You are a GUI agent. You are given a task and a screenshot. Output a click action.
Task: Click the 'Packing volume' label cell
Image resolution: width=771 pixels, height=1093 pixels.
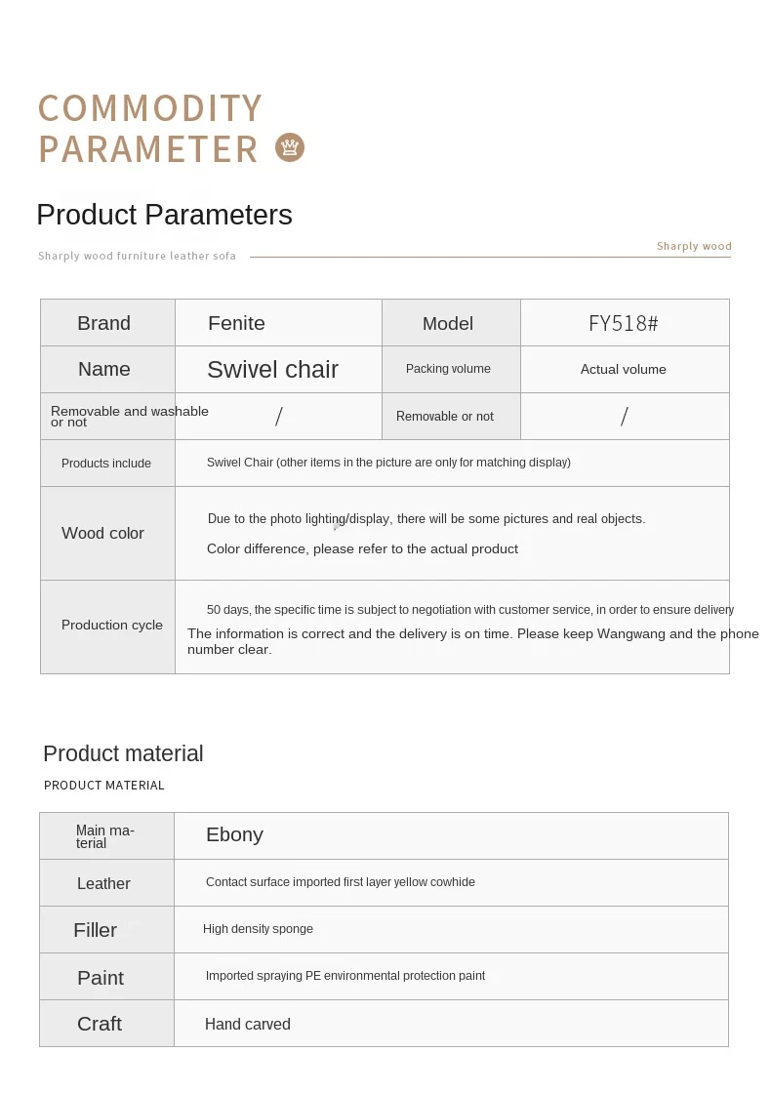click(x=448, y=369)
